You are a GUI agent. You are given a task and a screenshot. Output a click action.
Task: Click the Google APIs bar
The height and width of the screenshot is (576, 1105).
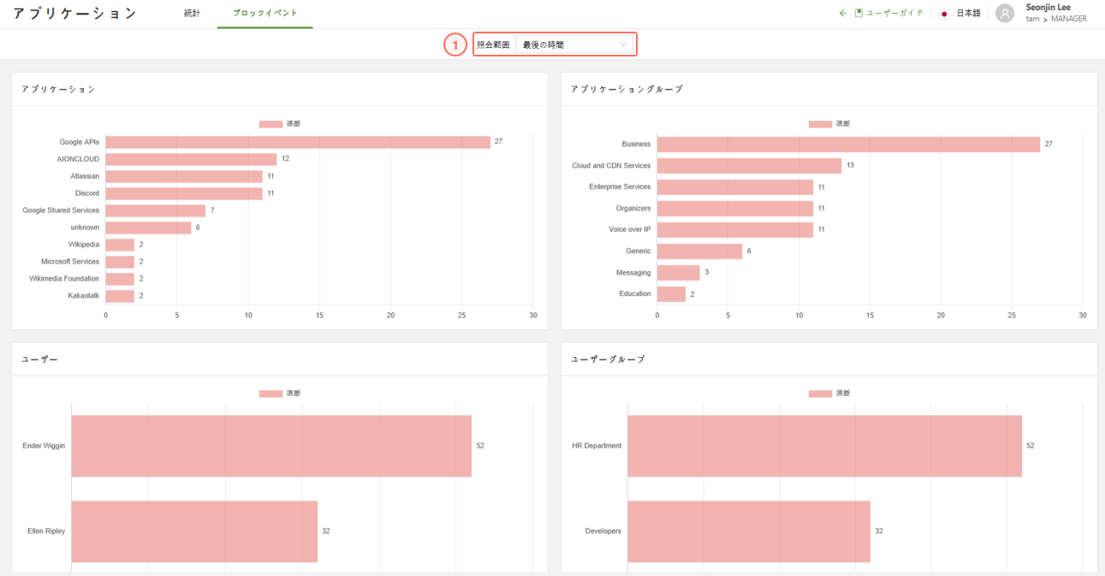tap(297, 142)
